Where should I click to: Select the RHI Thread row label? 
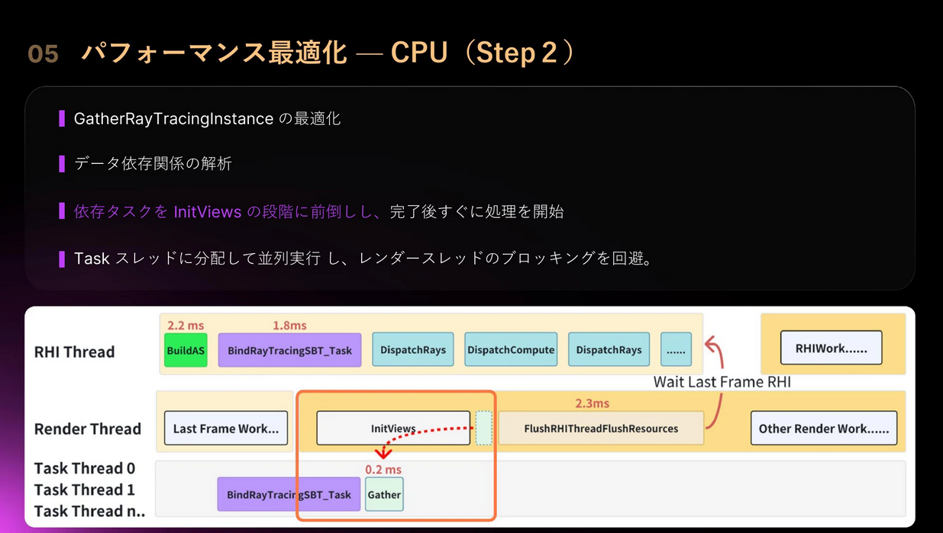point(74,352)
